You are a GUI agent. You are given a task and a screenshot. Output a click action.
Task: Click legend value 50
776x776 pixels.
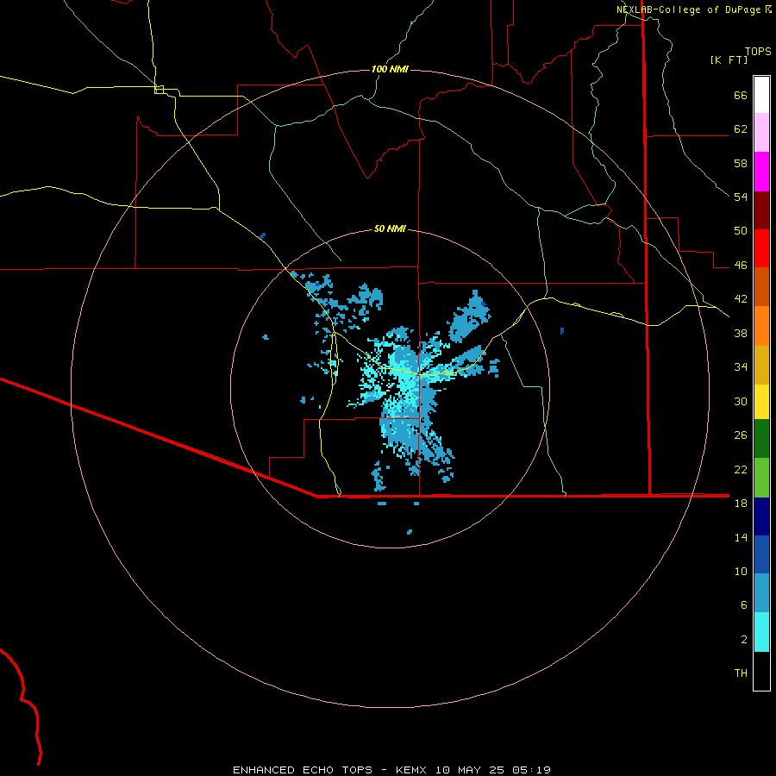point(741,231)
